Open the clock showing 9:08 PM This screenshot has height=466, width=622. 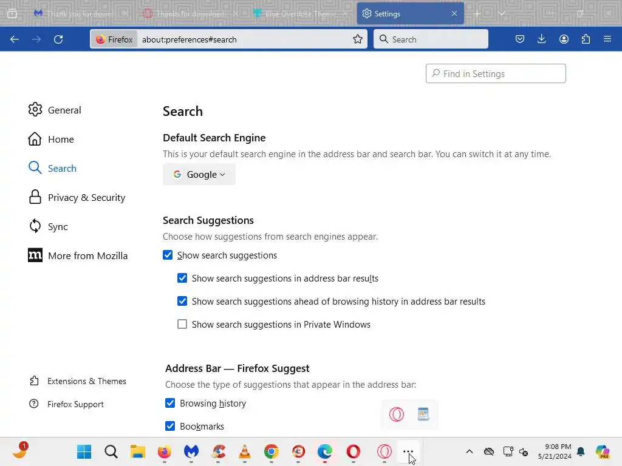click(555, 451)
